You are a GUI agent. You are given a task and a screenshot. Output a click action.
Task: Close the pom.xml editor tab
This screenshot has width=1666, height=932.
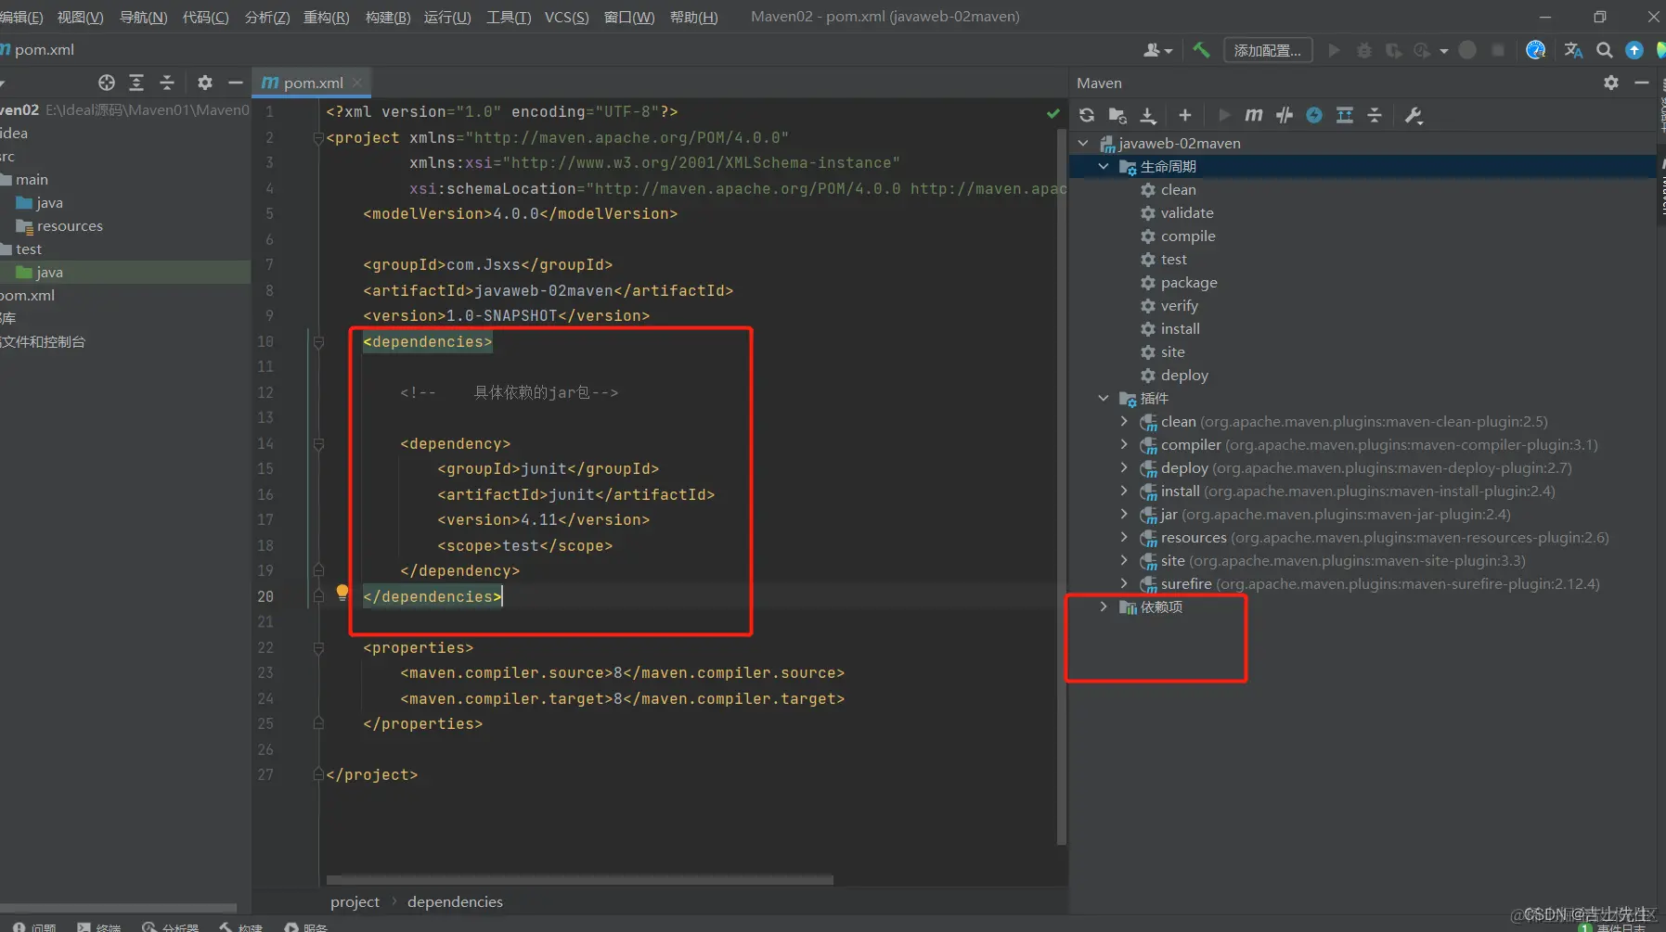tap(357, 83)
